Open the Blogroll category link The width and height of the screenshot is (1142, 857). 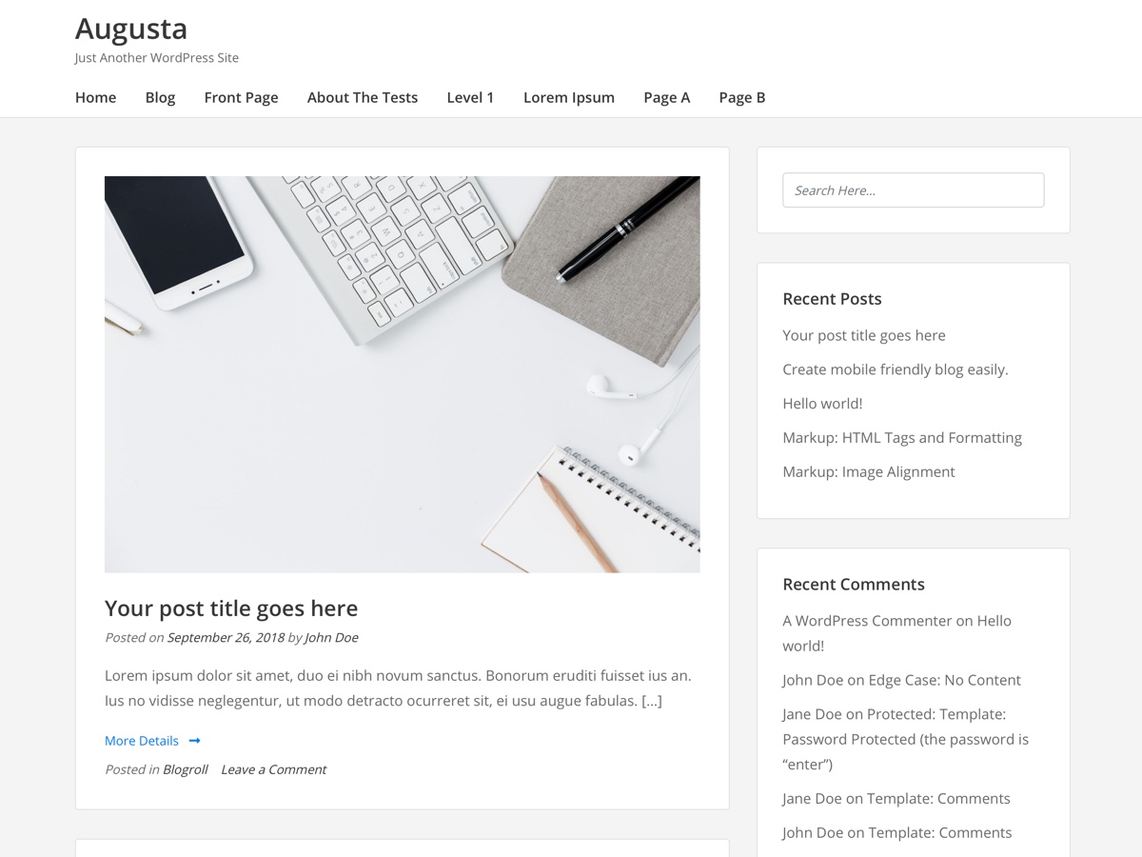pos(185,768)
